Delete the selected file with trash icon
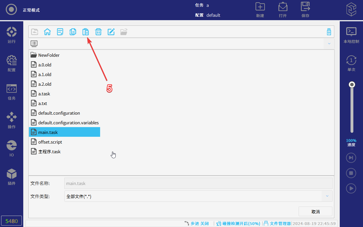 coord(98,32)
